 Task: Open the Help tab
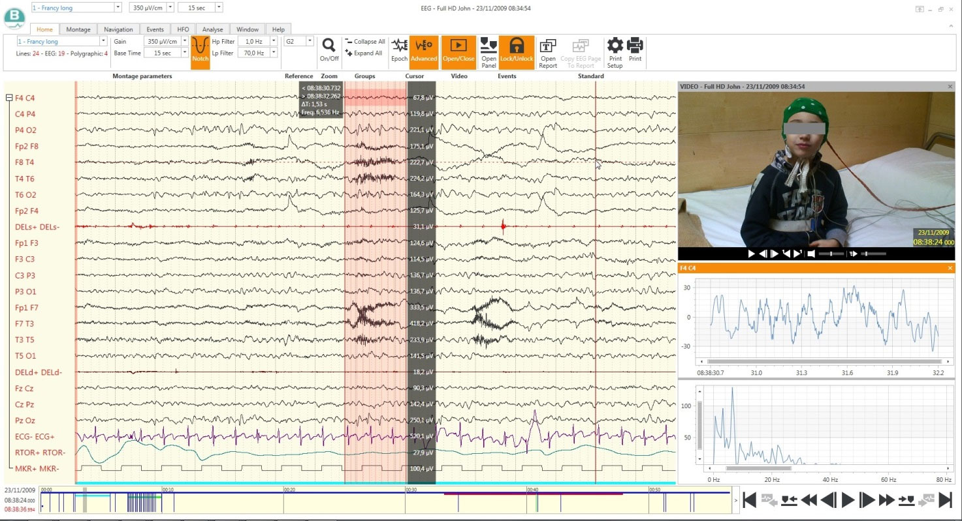(x=278, y=29)
